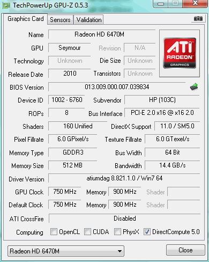The image size is (209, 262).
Task: Check the PhysX checkbox
Action: pyautogui.click(x=117, y=231)
